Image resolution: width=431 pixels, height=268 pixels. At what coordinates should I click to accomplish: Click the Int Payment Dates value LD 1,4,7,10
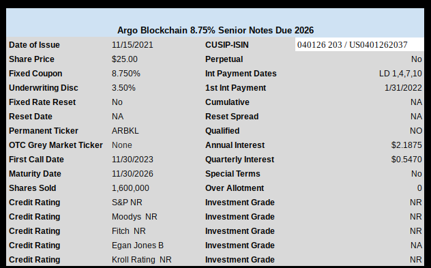coord(400,74)
